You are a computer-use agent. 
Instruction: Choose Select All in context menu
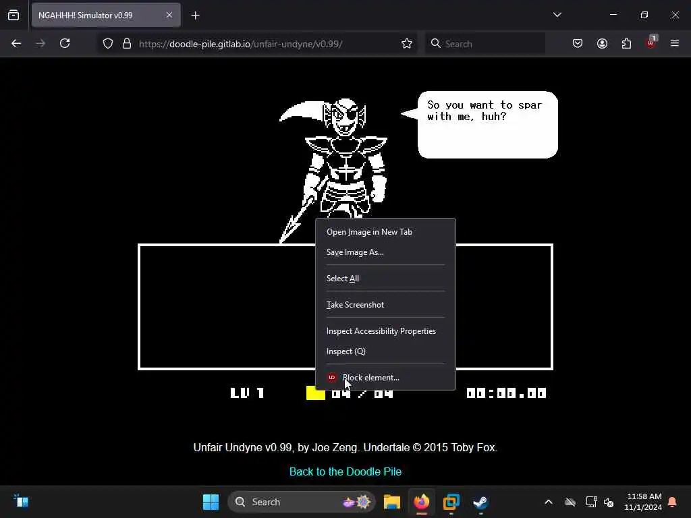(385, 279)
